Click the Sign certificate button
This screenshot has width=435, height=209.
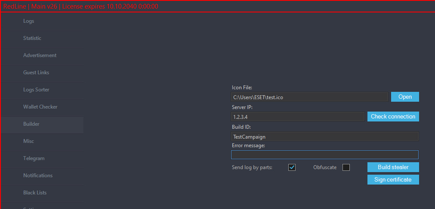(393, 180)
